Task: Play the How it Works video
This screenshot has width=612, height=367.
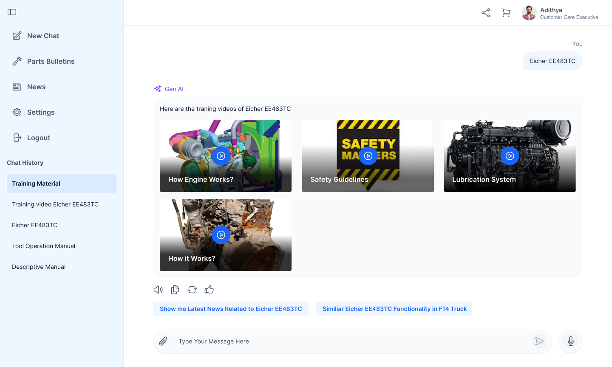Action: pyautogui.click(x=221, y=235)
